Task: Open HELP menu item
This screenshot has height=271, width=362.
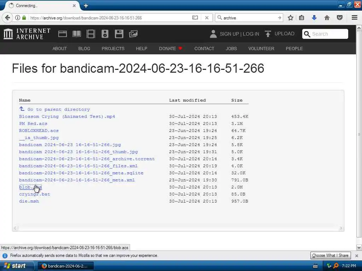Action: tap(141, 49)
